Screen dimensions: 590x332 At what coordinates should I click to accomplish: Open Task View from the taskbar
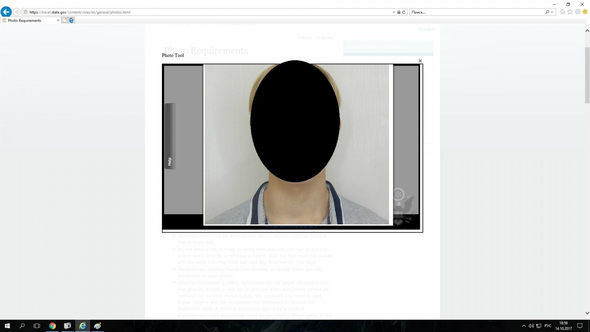point(37,326)
